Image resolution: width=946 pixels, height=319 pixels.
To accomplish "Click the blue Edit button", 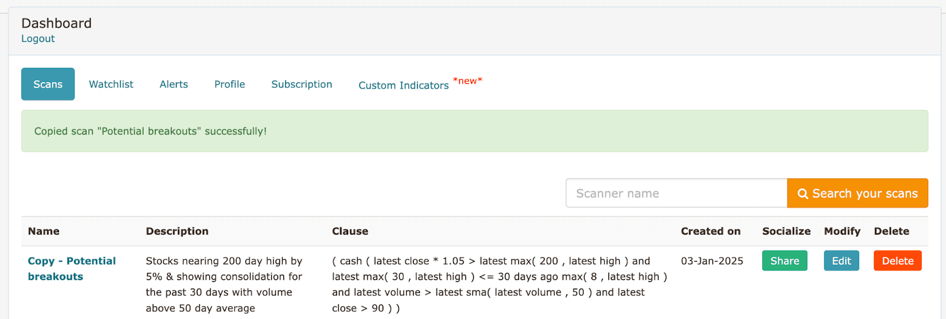I will tap(841, 261).
